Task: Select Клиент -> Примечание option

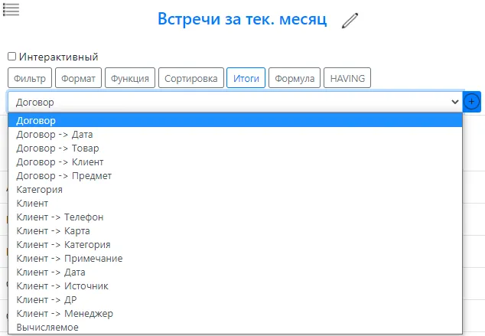Action: (235, 258)
